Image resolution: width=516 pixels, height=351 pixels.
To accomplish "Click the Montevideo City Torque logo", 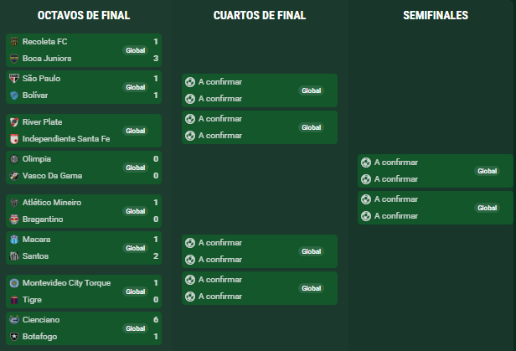I will 14,283.
